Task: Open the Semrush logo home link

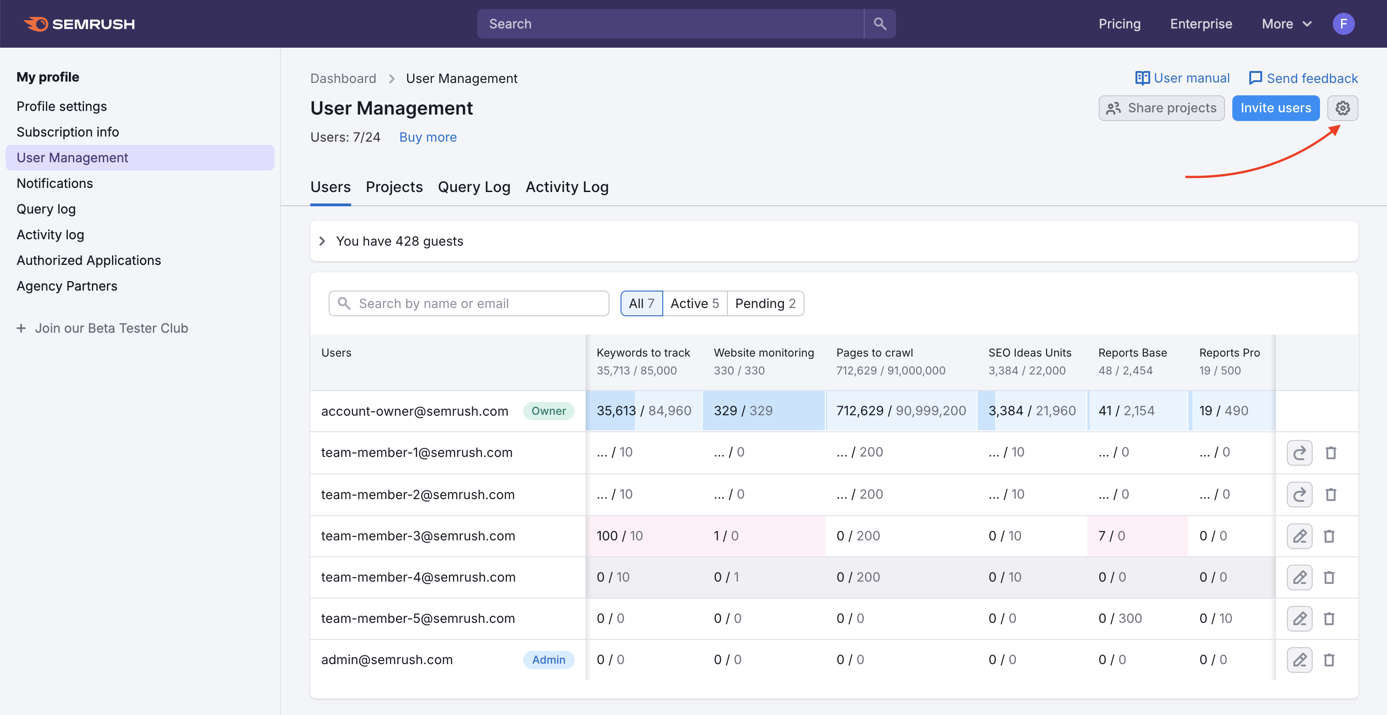Action: tap(80, 24)
